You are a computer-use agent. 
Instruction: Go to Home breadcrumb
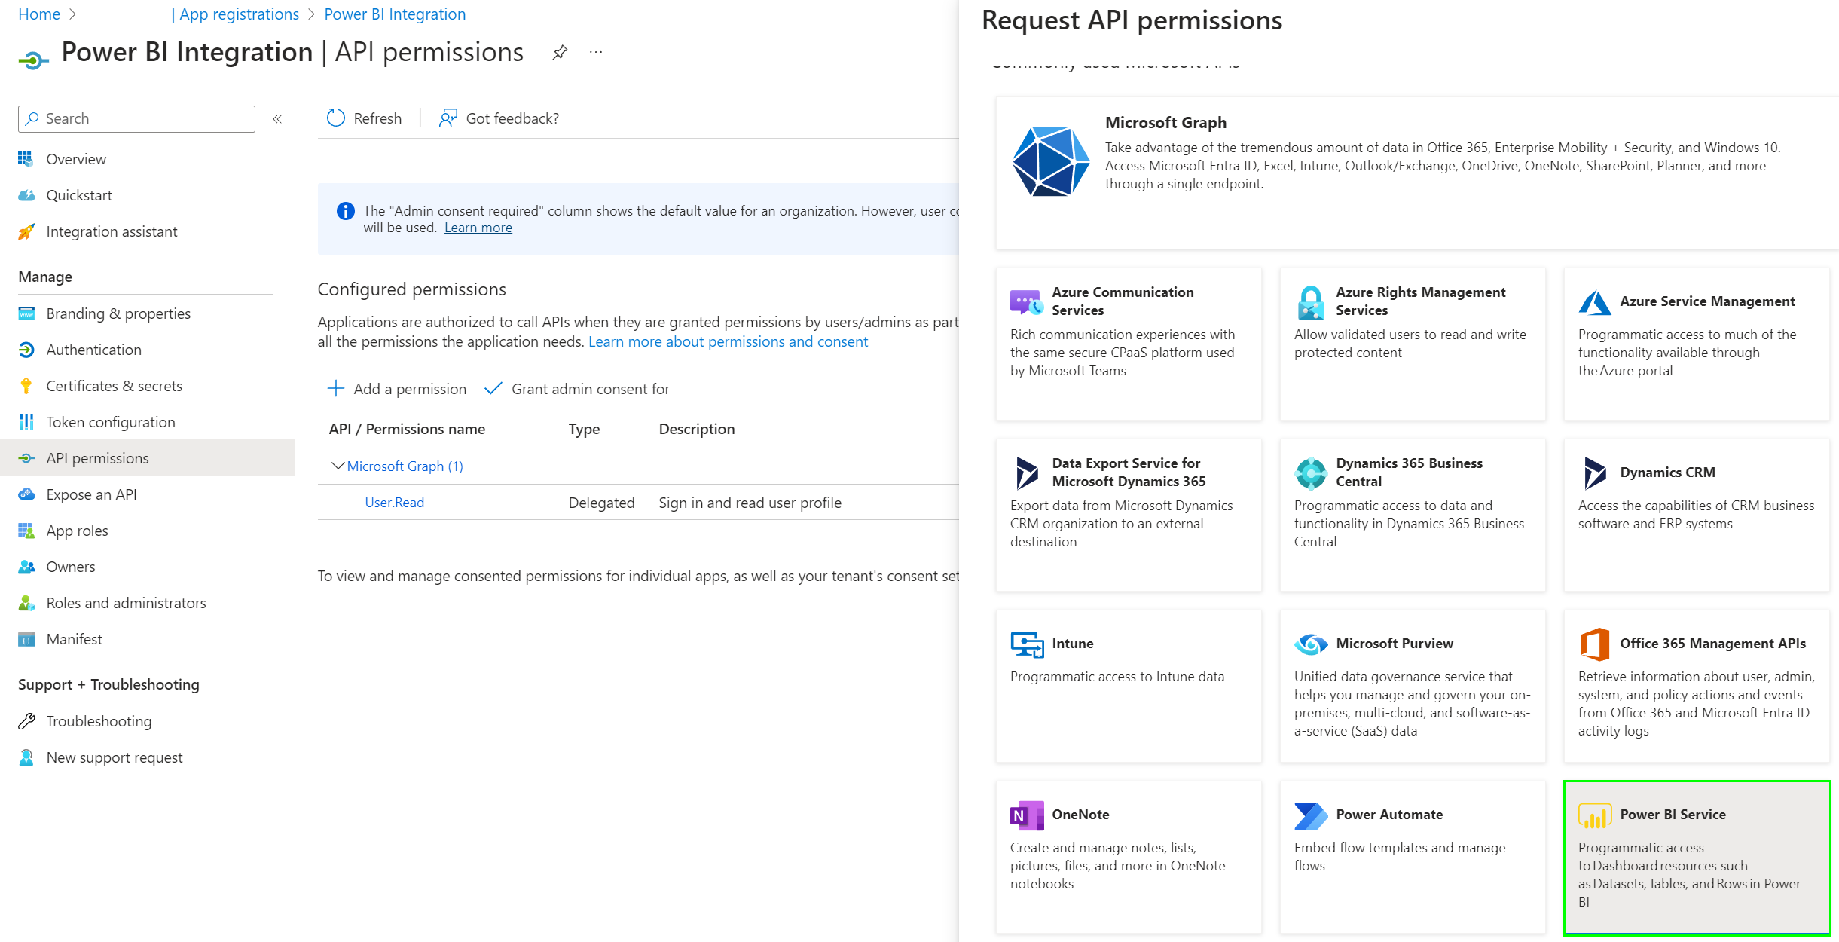click(x=39, y=14)
